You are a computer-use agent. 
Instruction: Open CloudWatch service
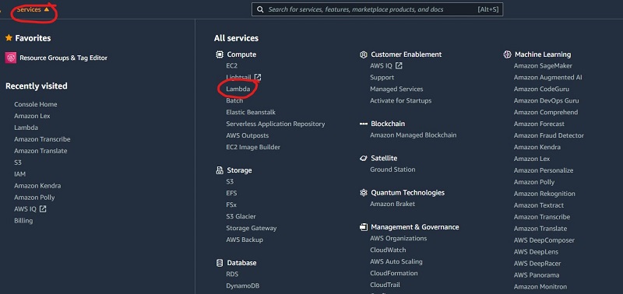[x=388, y=250]
